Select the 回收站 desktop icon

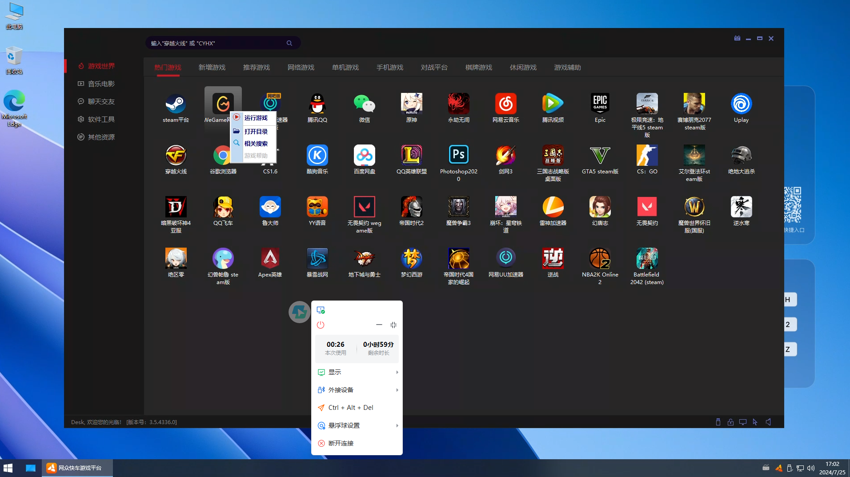14,60
